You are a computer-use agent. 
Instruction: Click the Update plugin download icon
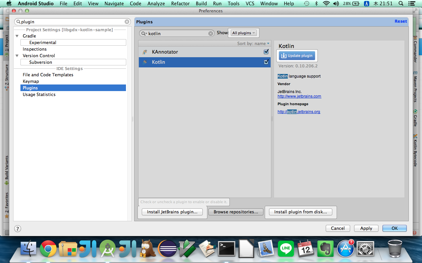[284, 56]
